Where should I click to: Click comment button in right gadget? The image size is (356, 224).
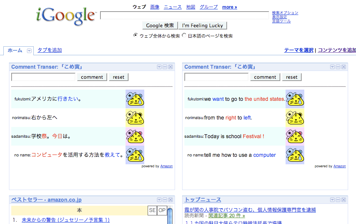coord(265,77)
